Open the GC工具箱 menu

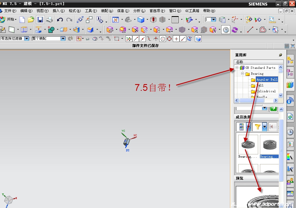(192, 11)
